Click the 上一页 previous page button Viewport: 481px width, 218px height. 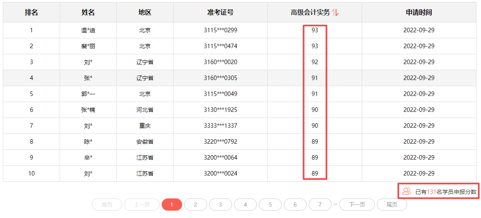[142, 205]
